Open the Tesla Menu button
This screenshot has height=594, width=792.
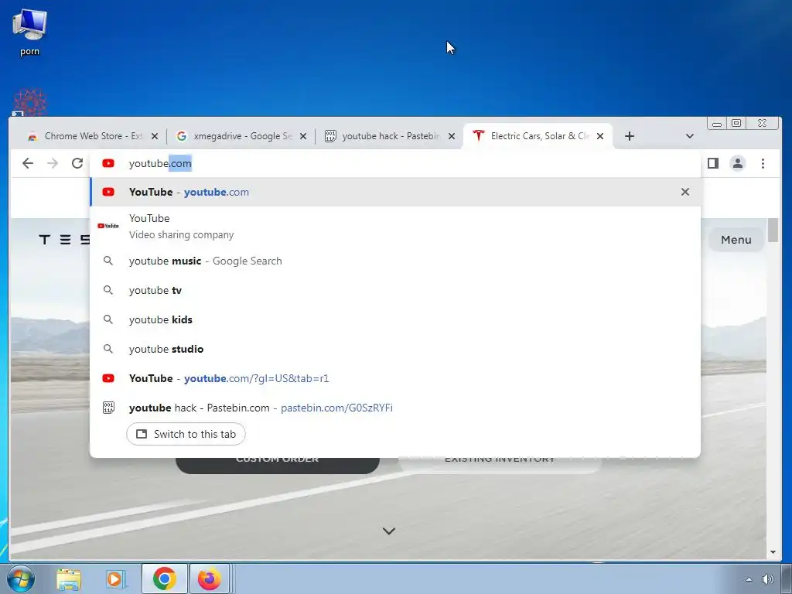736,240
